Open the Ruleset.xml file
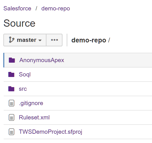The height and width of the screenshot is (143, 152). click(34, 117)
